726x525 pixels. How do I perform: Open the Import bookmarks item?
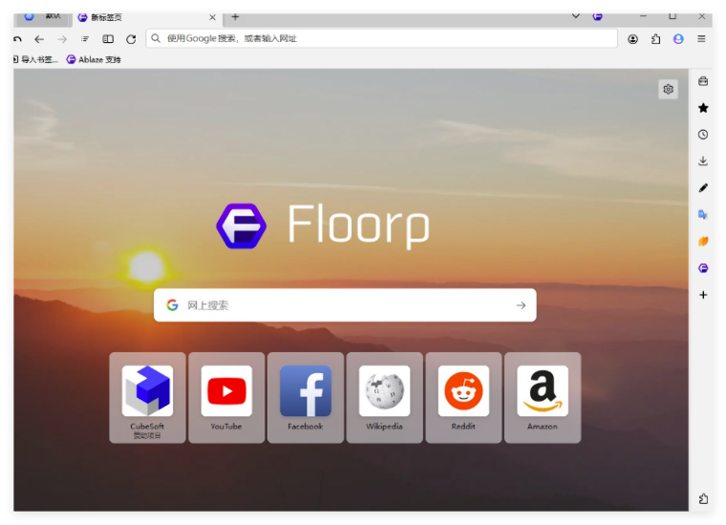(x=35, y=59)
